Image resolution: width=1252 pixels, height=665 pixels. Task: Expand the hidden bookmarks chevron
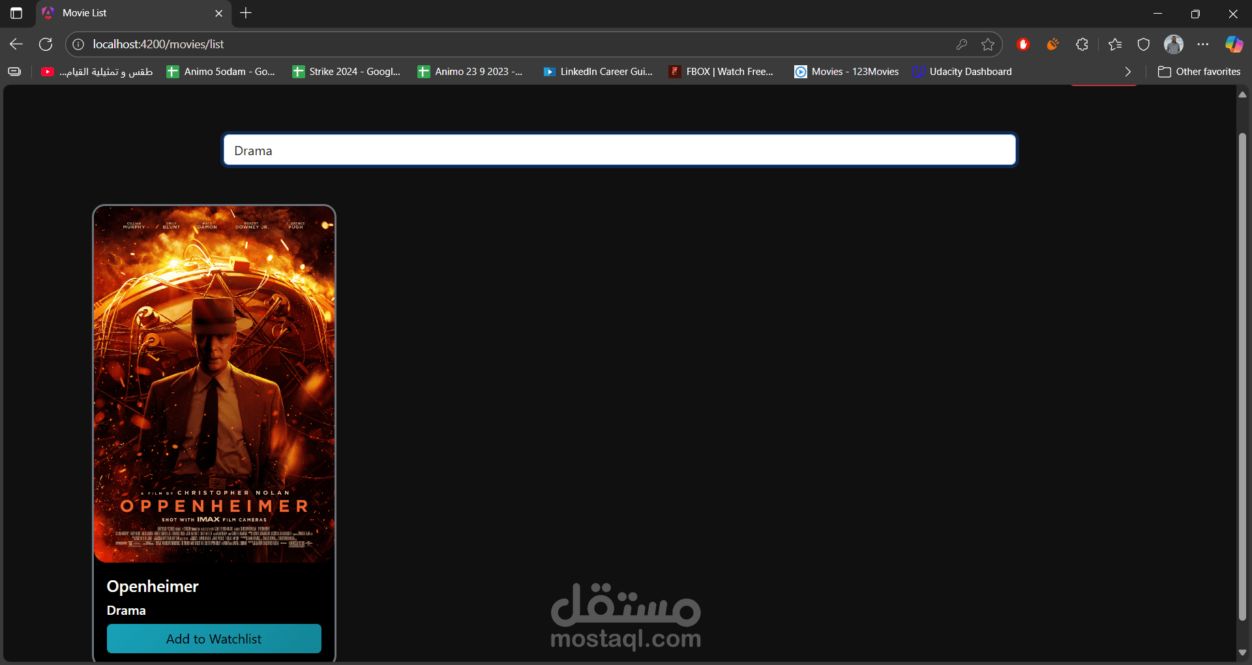coord(1127,72)
